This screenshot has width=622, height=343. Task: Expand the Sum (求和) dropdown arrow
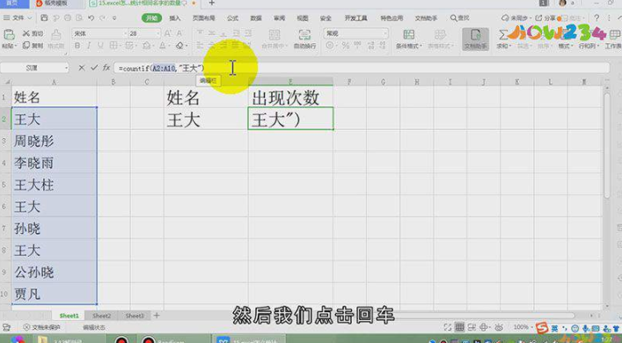[x=509, y=47]
